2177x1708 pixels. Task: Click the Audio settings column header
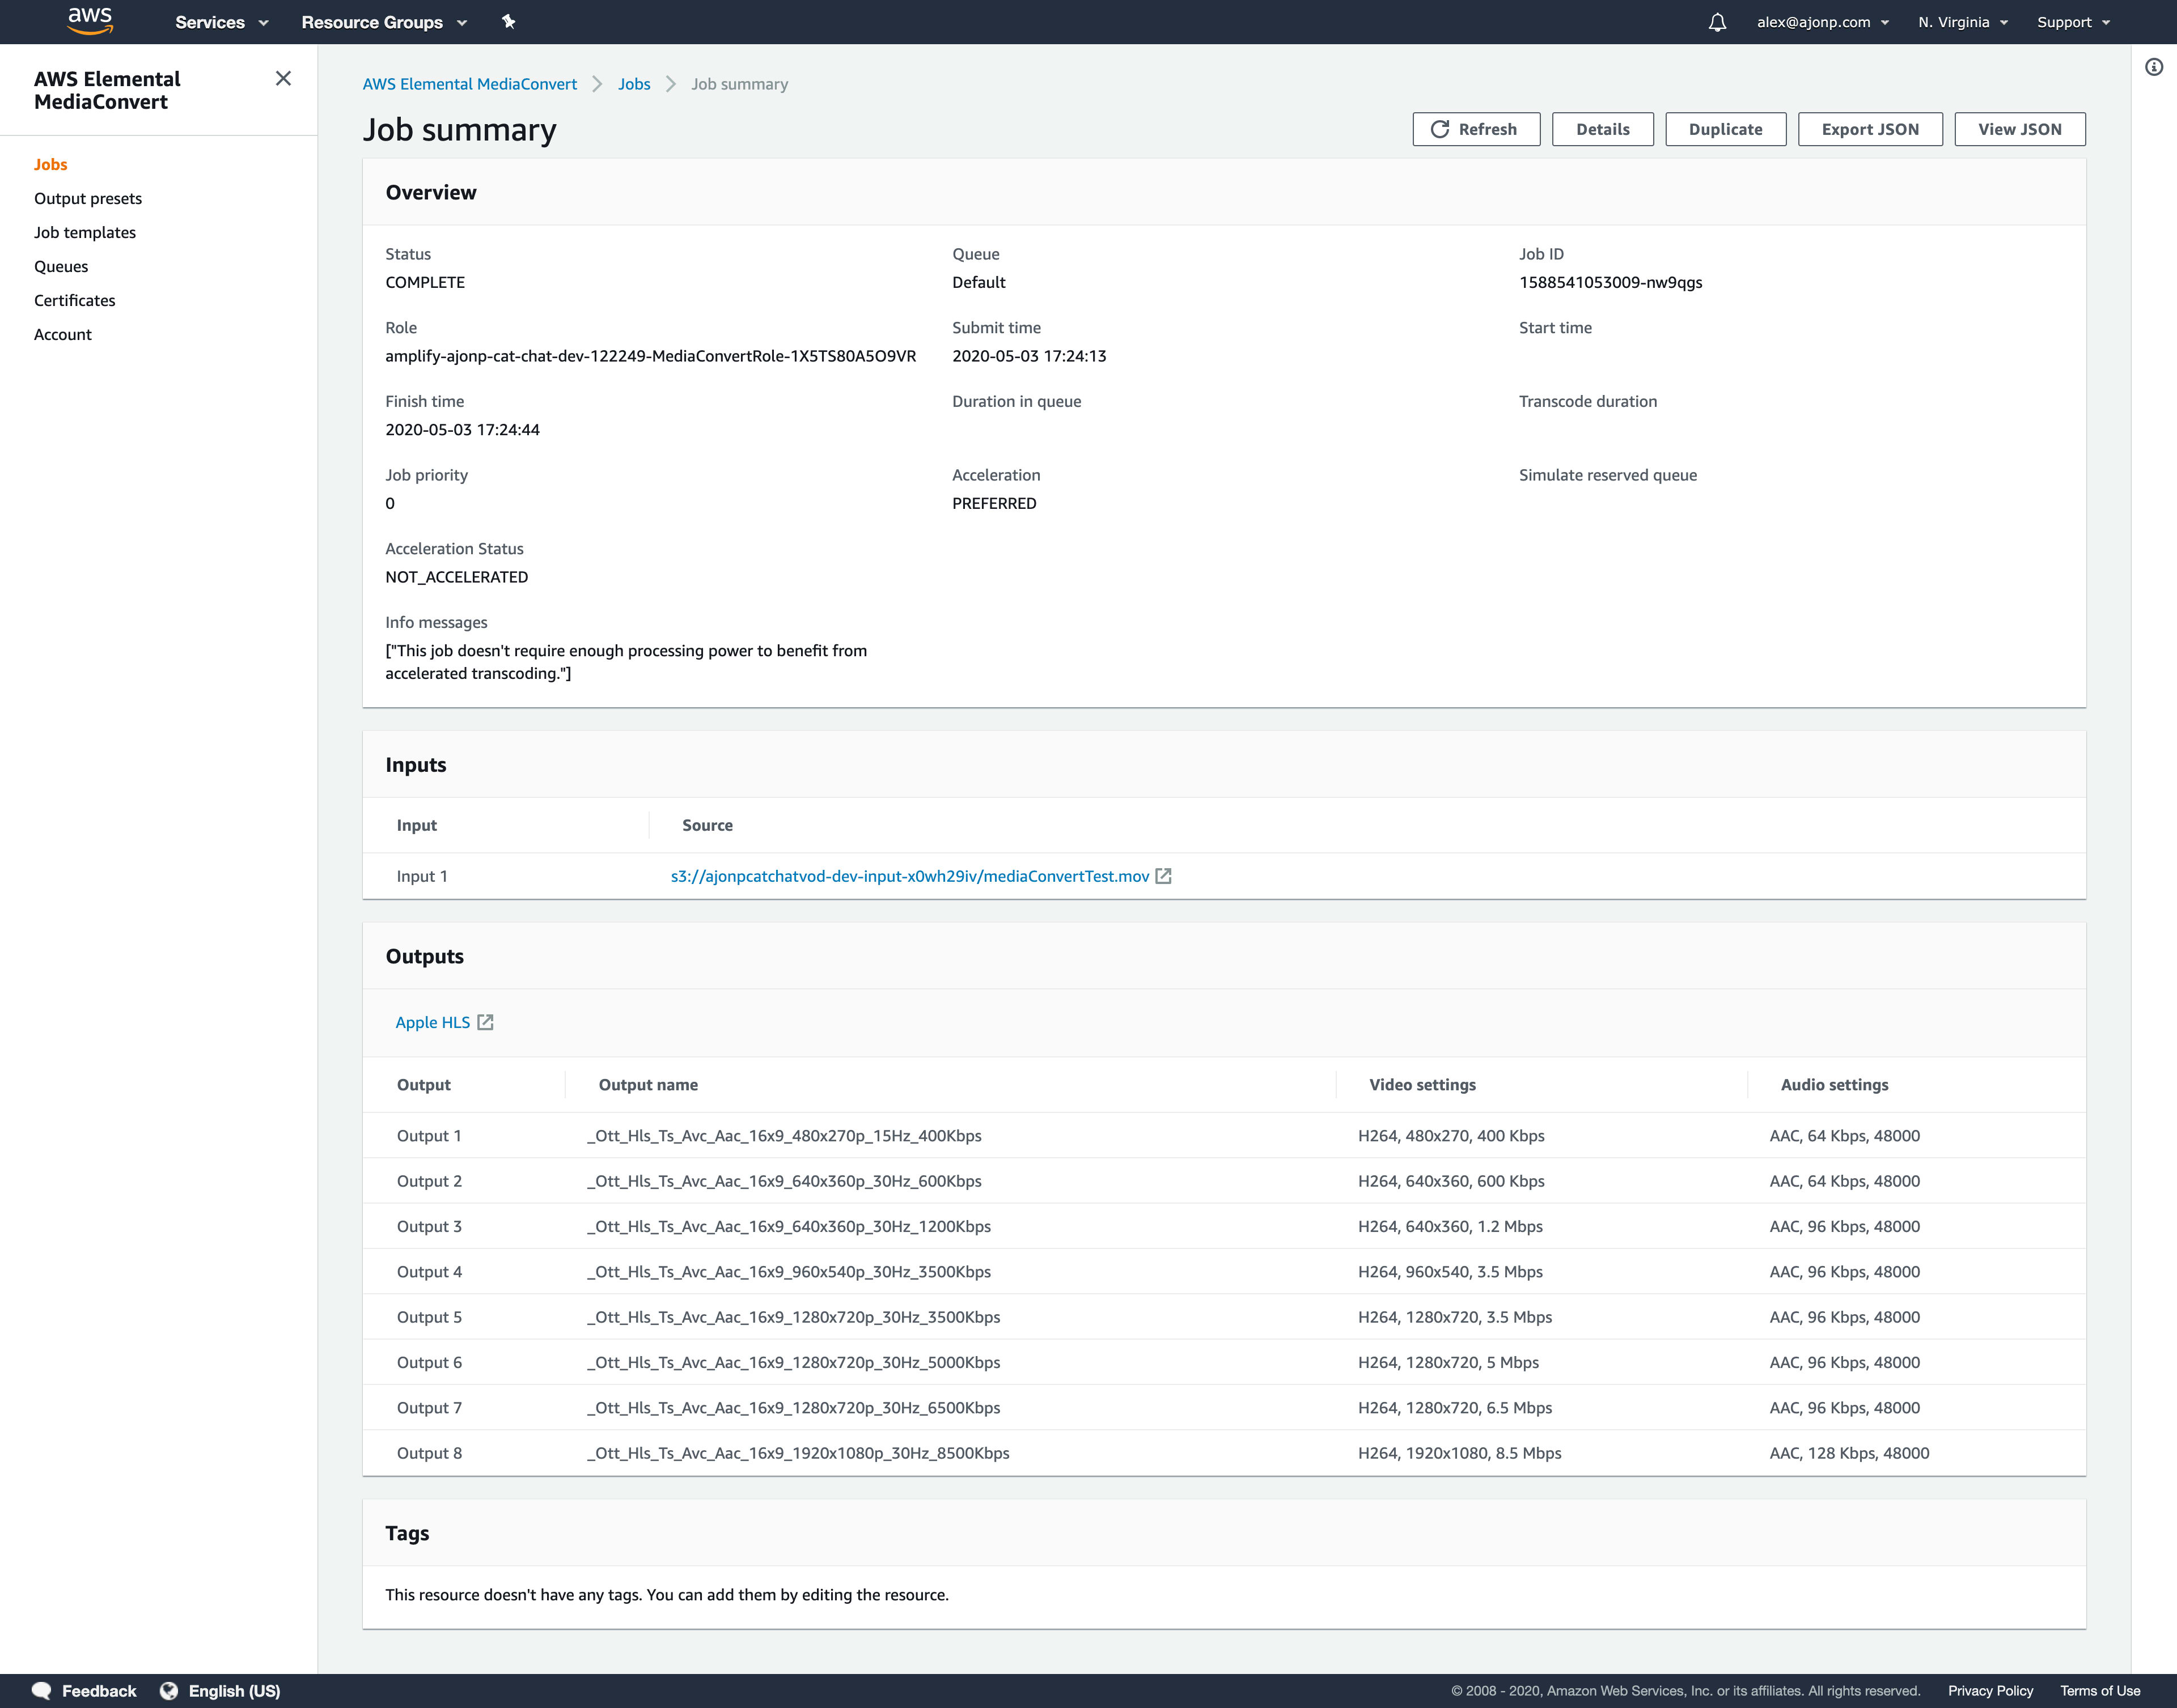tap(1834, 1084)
